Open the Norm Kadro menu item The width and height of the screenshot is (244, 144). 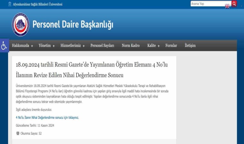click(x=131, y=45)
